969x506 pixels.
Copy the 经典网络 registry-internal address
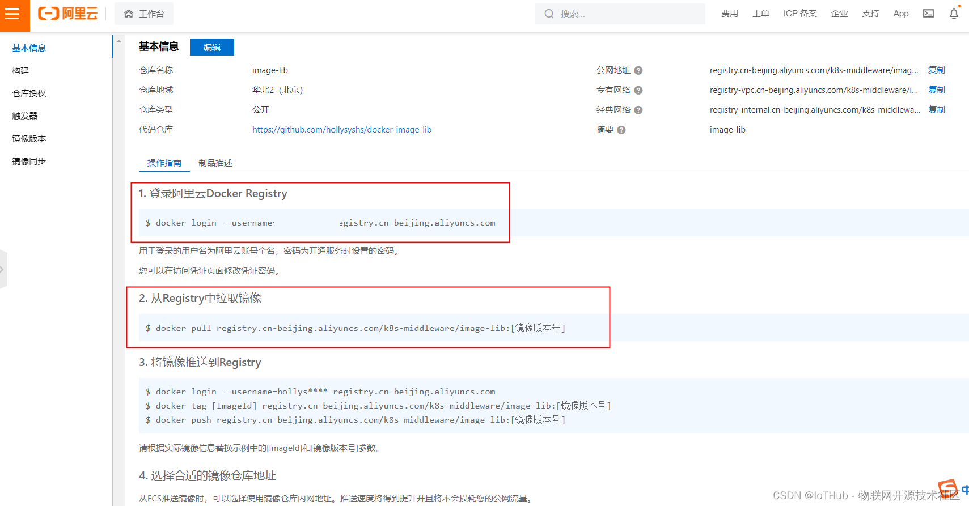(937, 110)
